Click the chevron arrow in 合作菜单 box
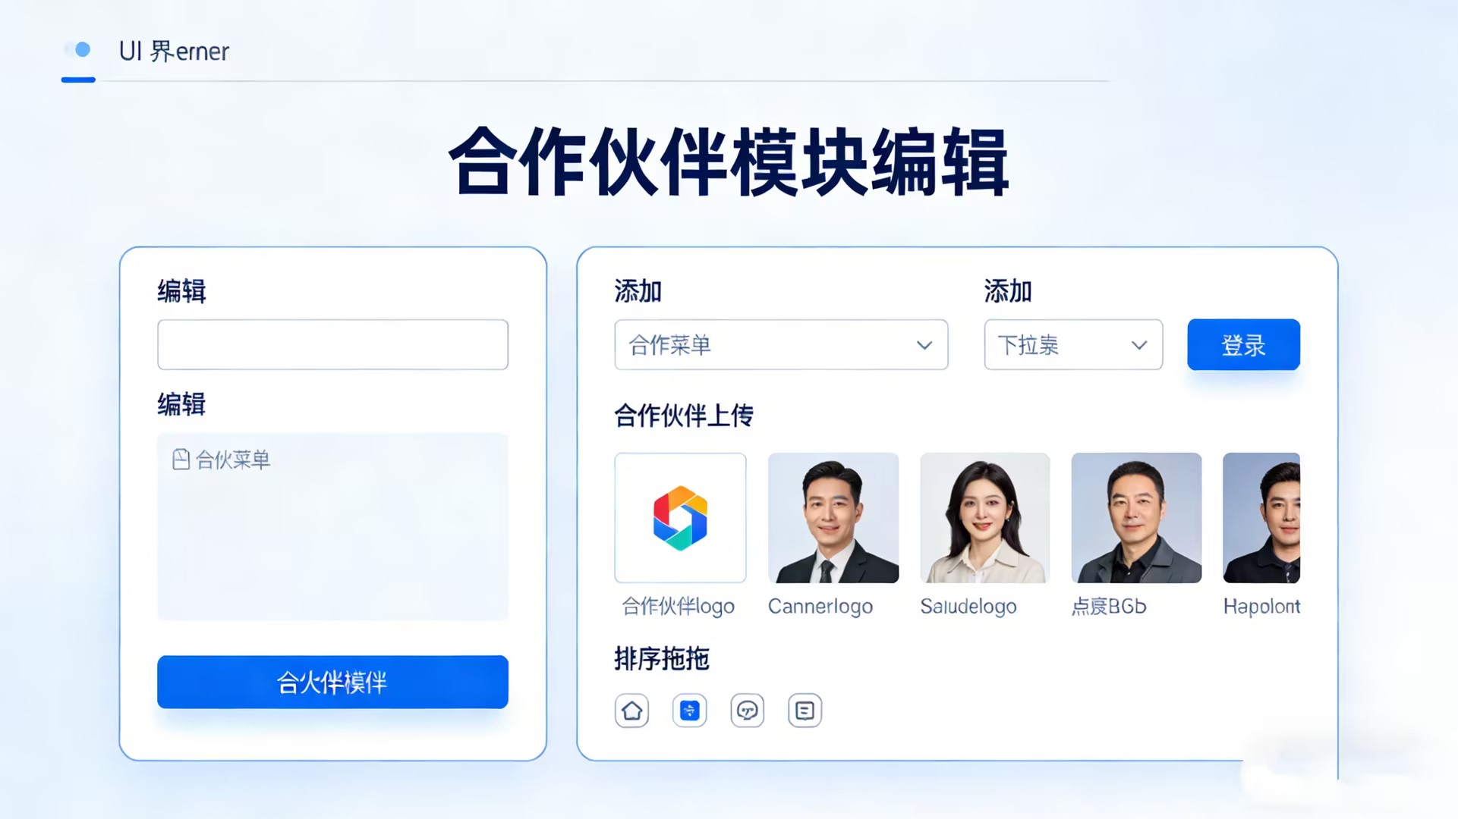The image size is (1458, 819). point(924,346)
